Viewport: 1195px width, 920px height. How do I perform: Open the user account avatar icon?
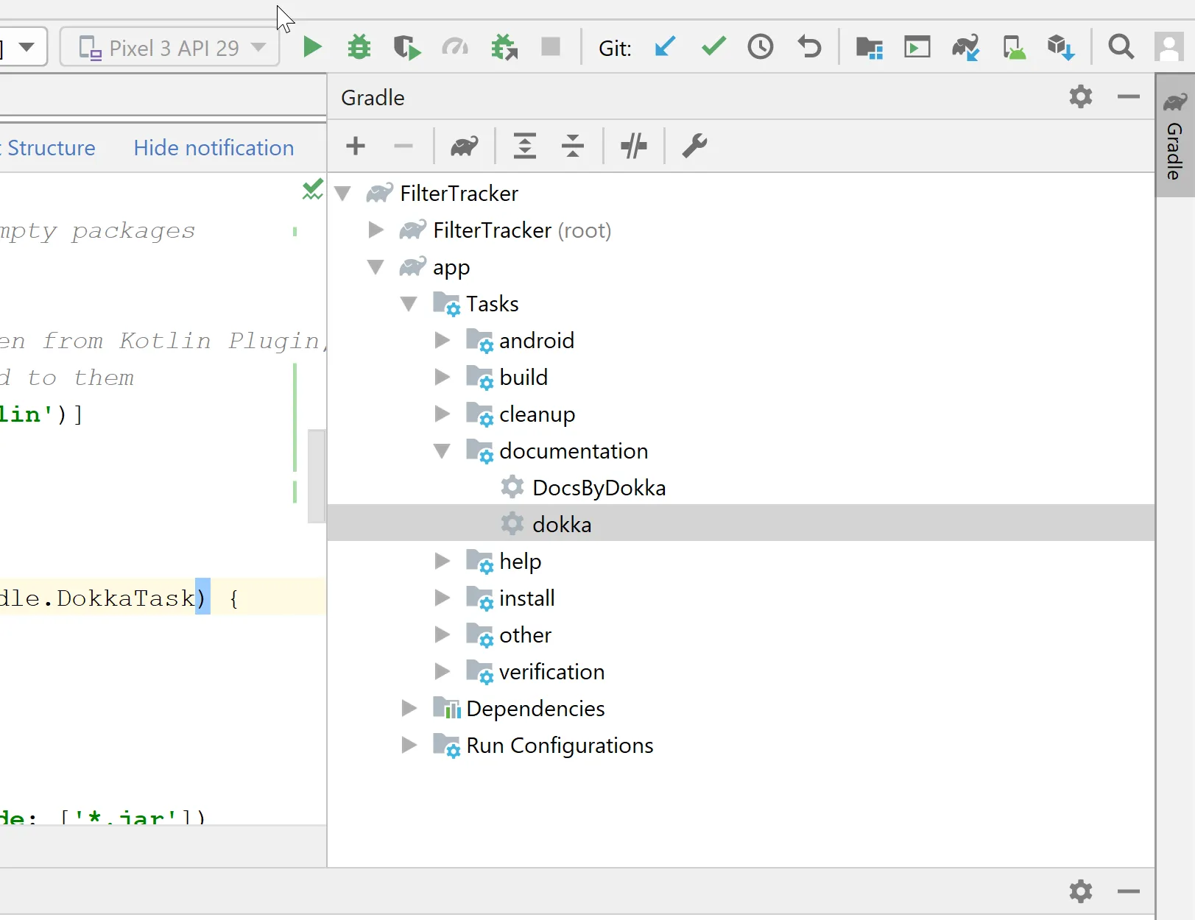pos(1168,47)
